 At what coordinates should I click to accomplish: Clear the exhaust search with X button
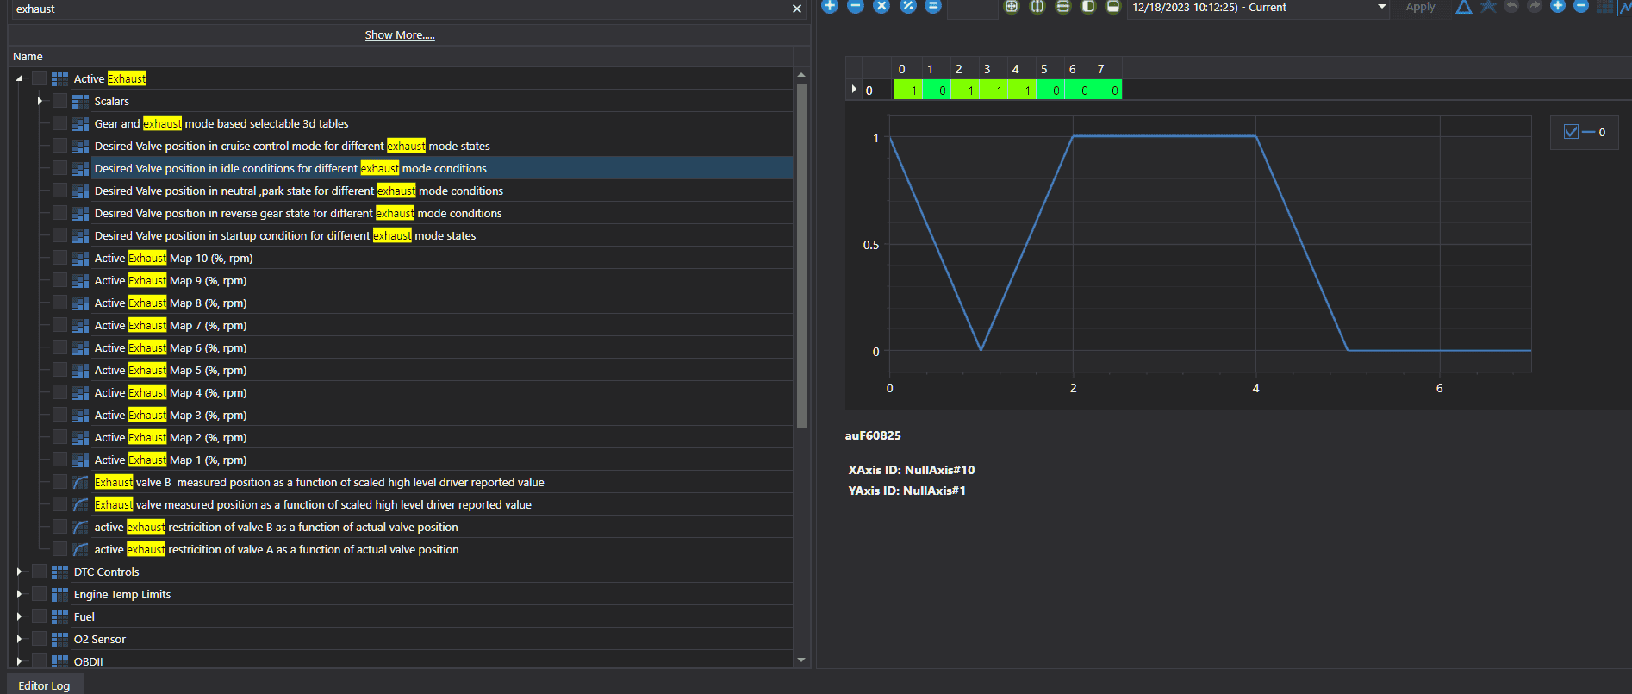pos(797,9)
